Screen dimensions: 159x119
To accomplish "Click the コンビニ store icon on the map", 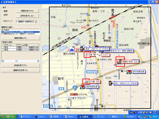I will click(x=99, y=55).
